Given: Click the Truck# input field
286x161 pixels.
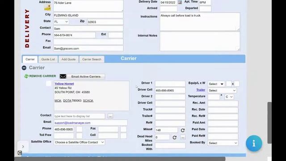Looking at the screenshot, I should [x=170, y=110].
